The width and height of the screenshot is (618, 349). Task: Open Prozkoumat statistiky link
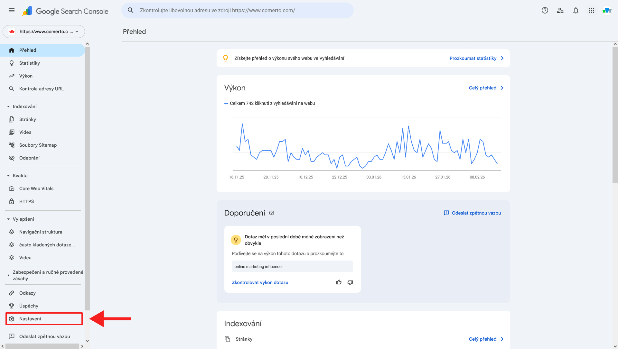click(473, 58)
